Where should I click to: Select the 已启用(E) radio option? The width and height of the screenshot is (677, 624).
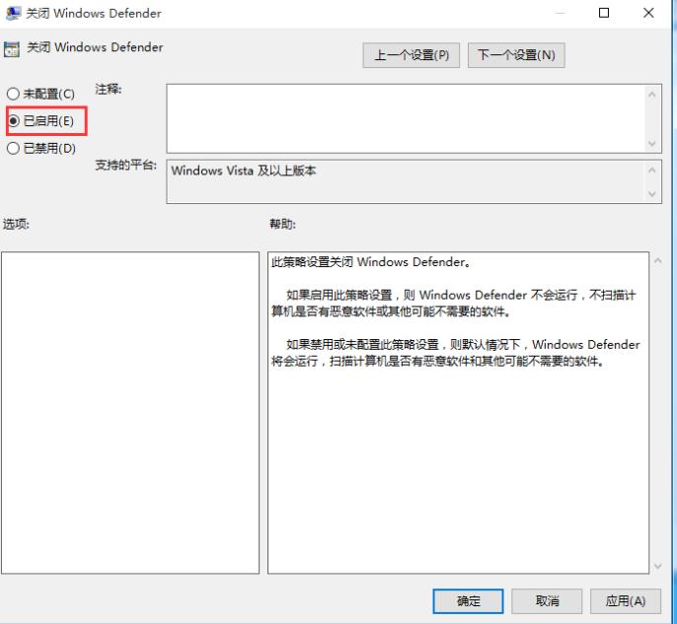(41, 120)
